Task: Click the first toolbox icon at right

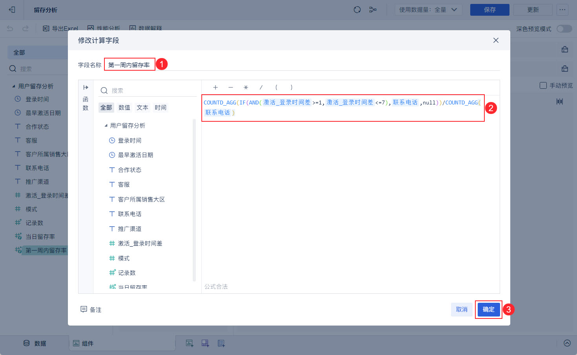Action: 565,49
